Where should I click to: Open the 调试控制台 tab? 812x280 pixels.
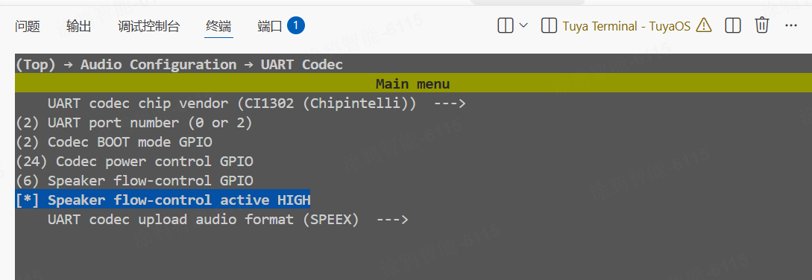tap(148, 26)
